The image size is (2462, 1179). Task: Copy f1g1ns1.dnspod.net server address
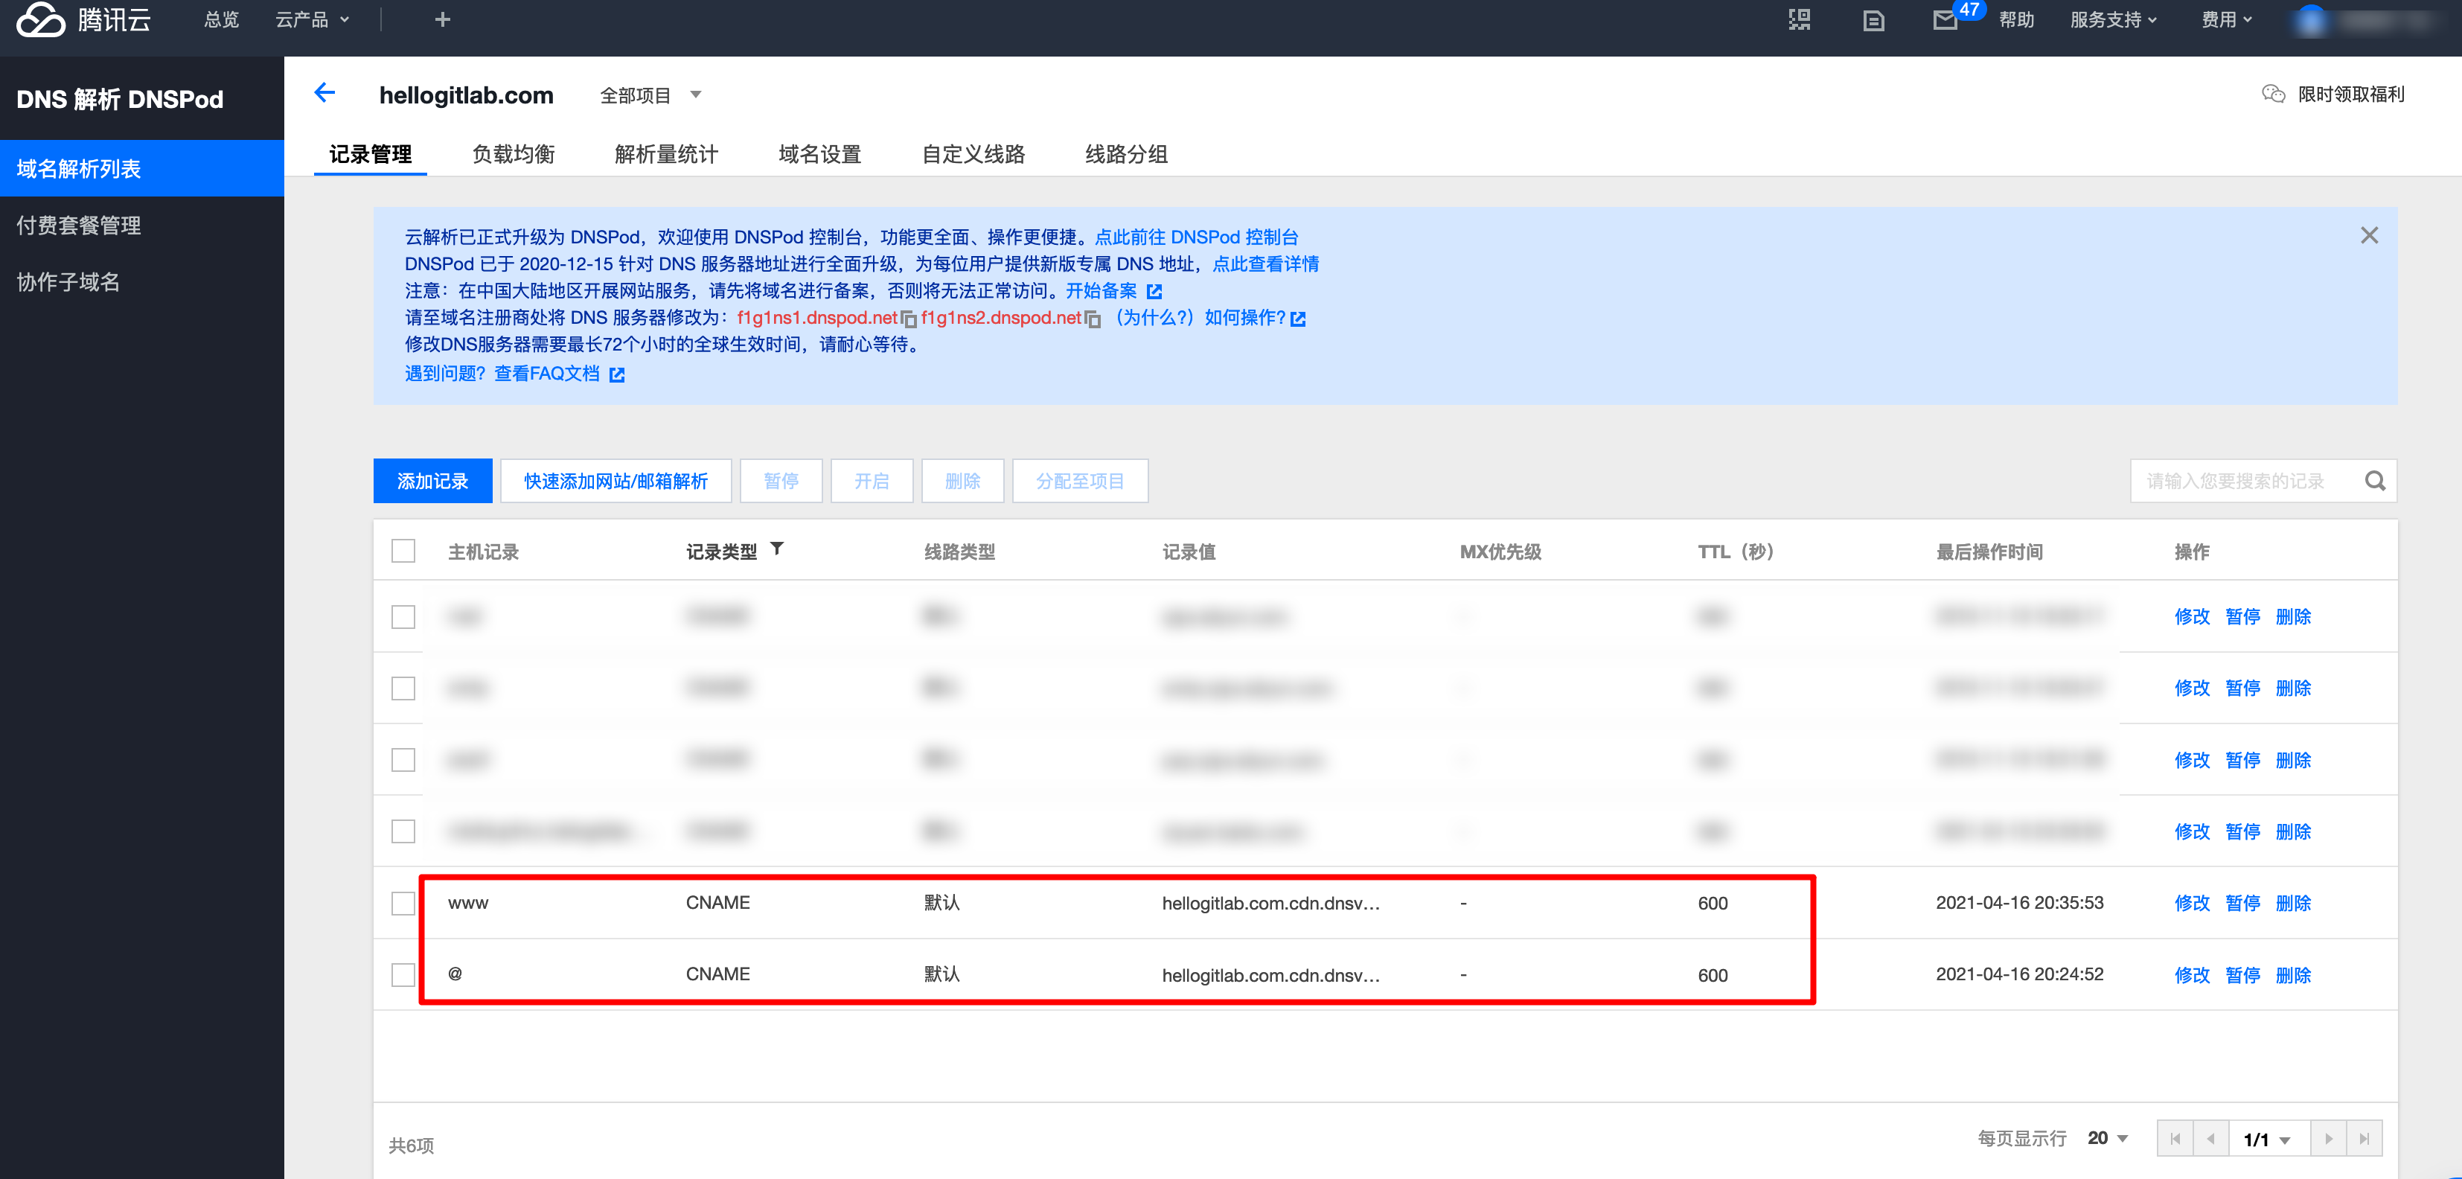click(x=908, y=319)
